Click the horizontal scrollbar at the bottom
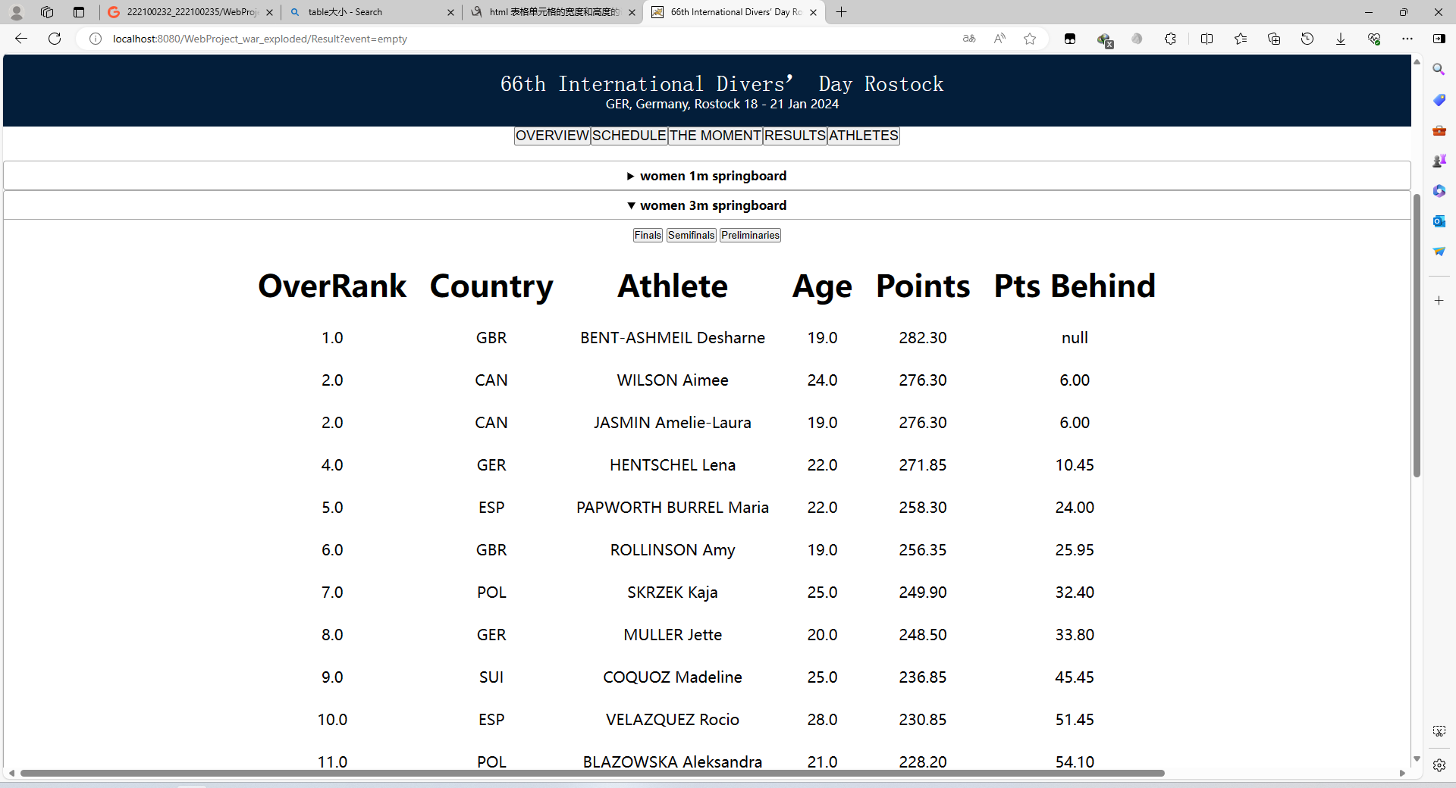This screenshot has height=788, width=1456. tap(591, 773)
